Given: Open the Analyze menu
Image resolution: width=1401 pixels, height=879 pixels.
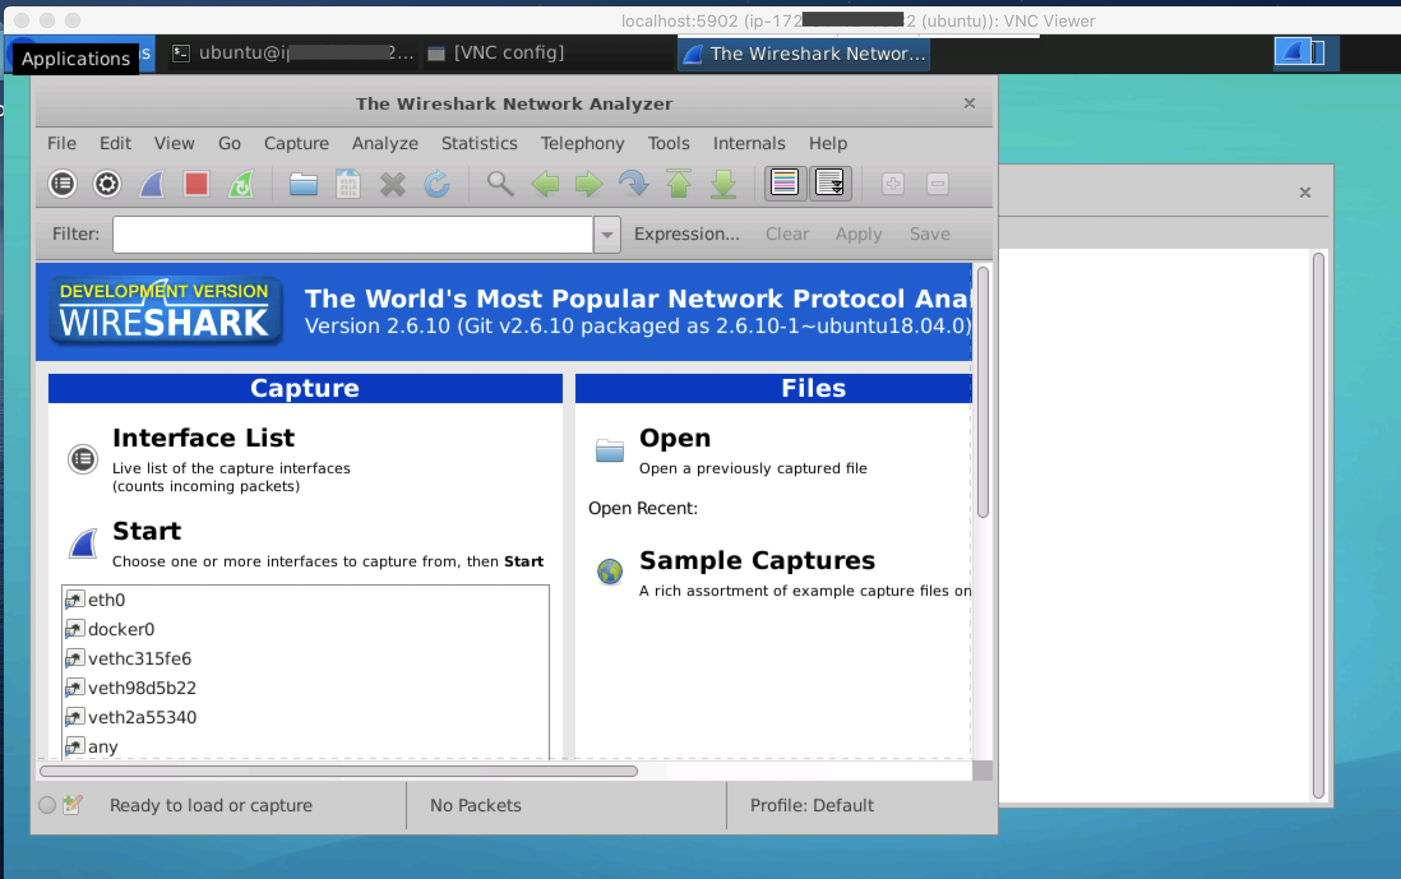Looking at the screenshot, I should pos(385,143).
